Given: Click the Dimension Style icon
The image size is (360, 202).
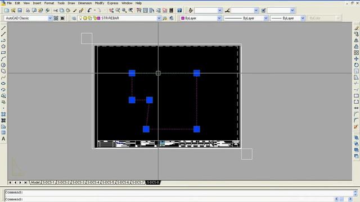Looking at the screenshot, I should (x=227, y=10).
